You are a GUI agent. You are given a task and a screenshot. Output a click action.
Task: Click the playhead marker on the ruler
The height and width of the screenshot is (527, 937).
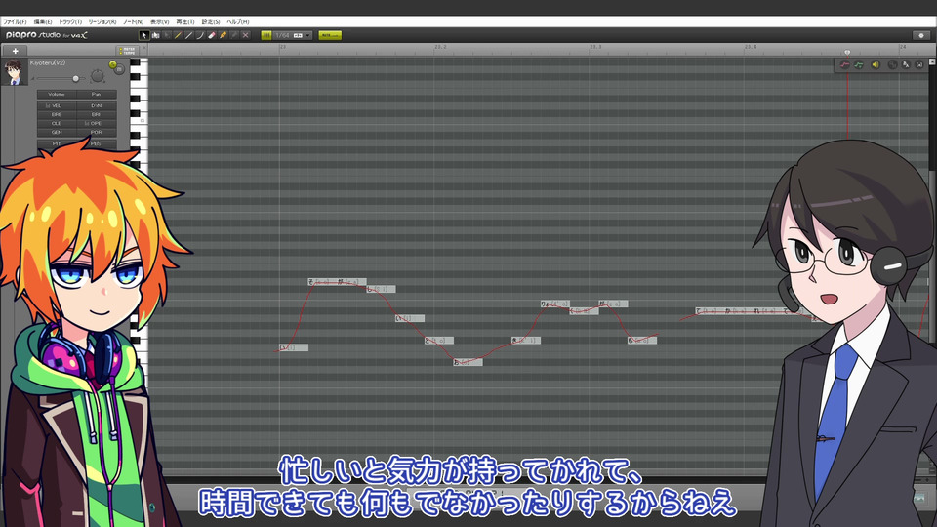pos(847,53)
